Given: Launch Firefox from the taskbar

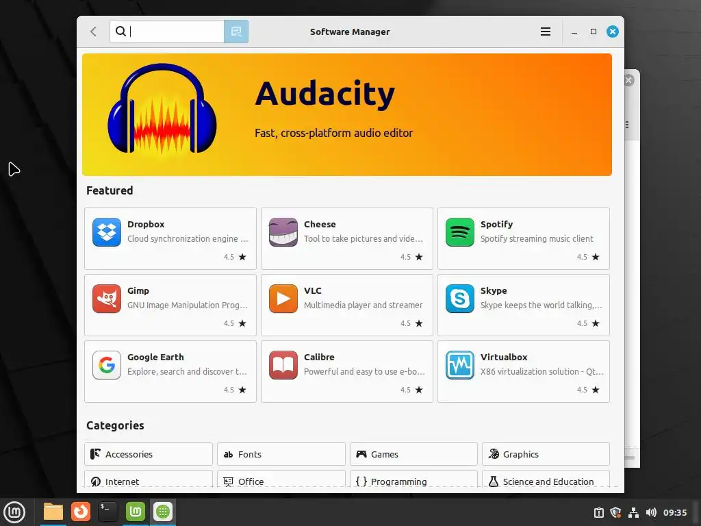Looking at the screenshot, I should (x=81, y=512).
